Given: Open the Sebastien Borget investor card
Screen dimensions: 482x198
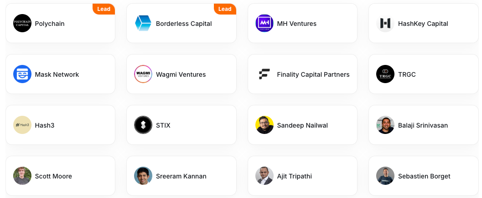Looking at the screenshot, I should pos(424,176).
